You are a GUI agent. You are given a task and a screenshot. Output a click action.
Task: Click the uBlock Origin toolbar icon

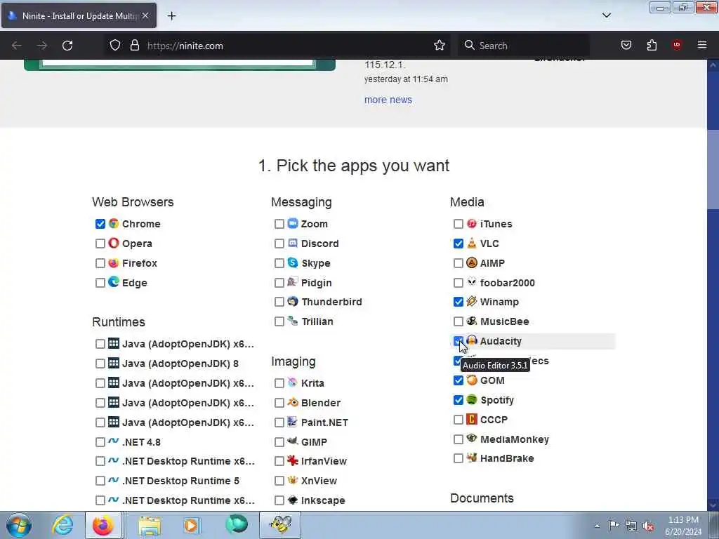click(x=677, y=45)
